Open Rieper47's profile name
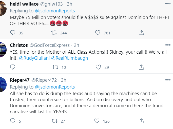173x129 pixels. (19, 80)
